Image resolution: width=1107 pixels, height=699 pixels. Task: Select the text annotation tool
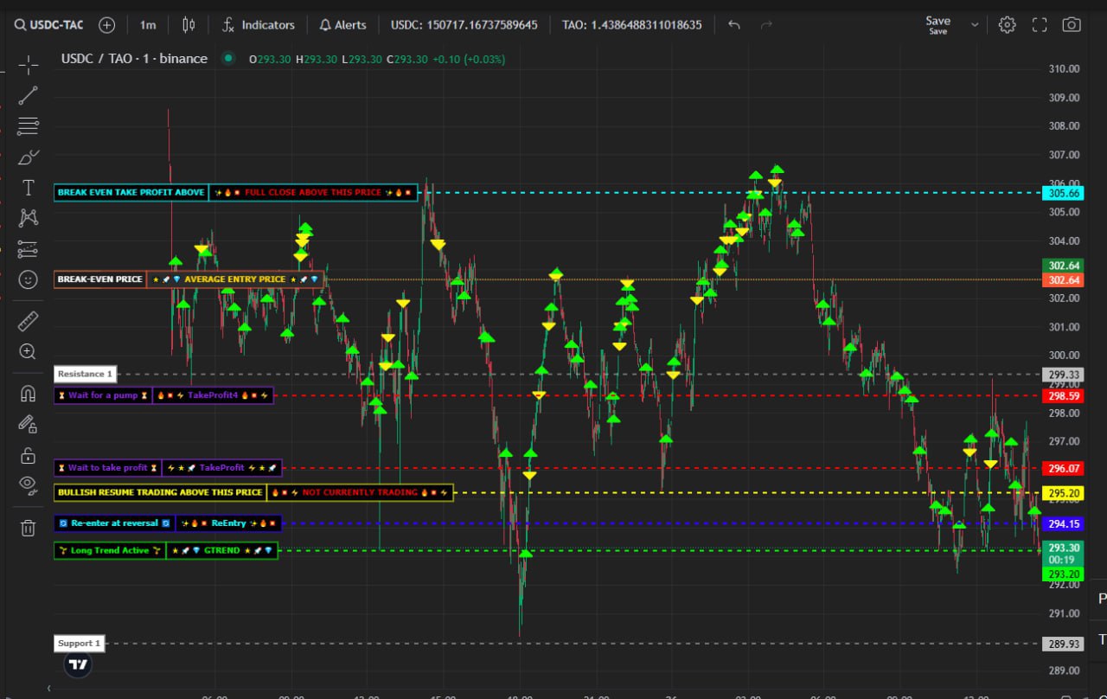(28, 188)
